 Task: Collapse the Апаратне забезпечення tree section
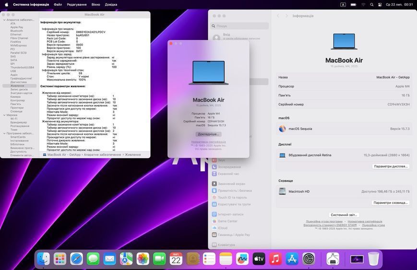(x=4, y=20)
